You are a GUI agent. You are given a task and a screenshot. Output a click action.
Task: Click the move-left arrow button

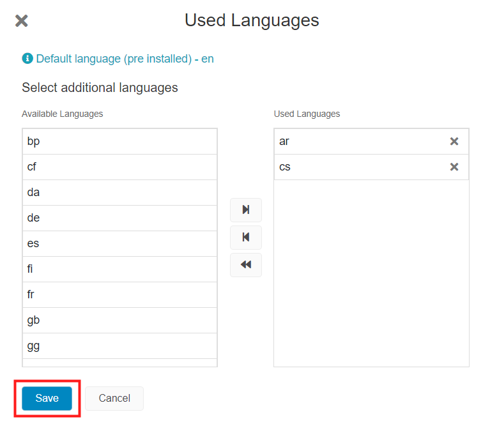[x=246, y=238]
